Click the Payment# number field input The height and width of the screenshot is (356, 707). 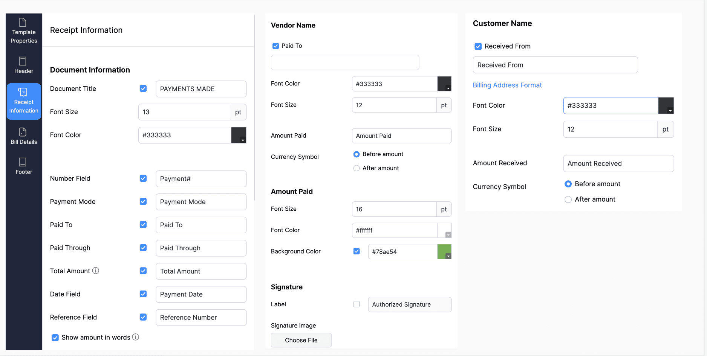click(201, 179)
